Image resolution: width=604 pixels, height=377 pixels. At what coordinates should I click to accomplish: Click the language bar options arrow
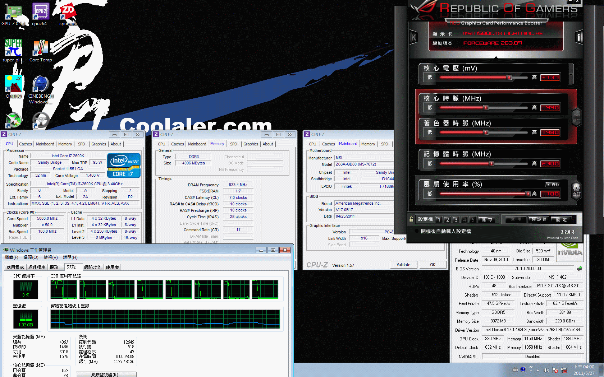(531, 371)
